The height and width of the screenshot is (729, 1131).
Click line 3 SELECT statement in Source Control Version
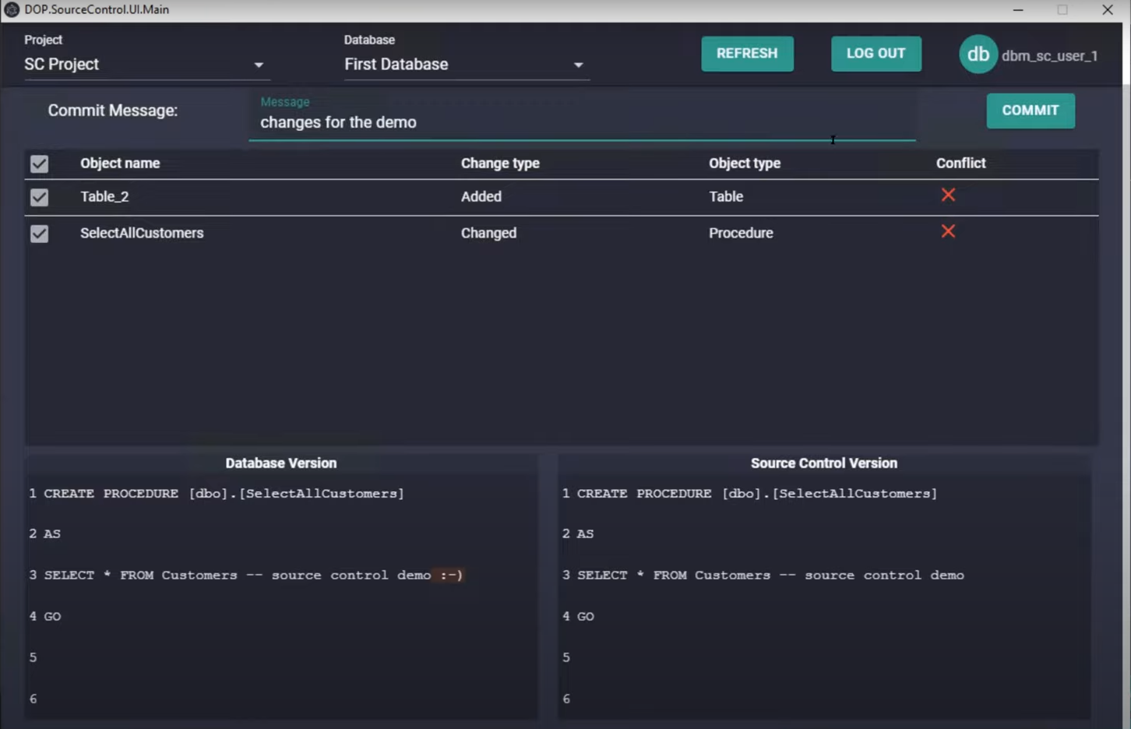click(770, 576)
